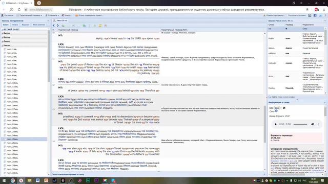Image resolution: width=328 pixels, height=184 pixels.
Task: Reload the page in browser
Action: click(x=19, y=10)
